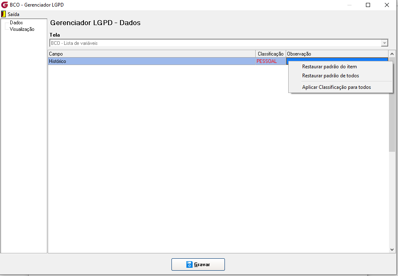
Task: Click the PESSOAL classification cell
Action: tap(271, 61)
